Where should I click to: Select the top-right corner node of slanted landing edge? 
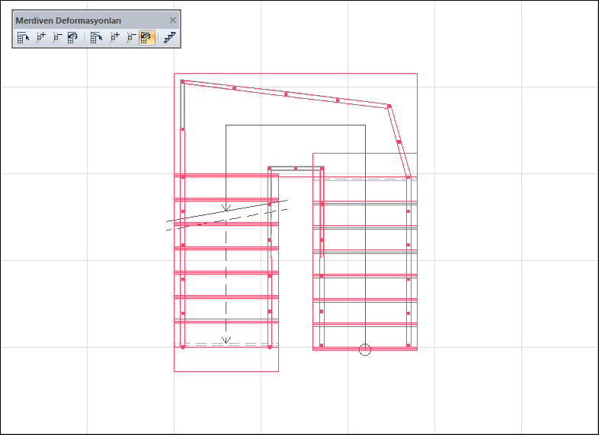(x=389, y=106)
